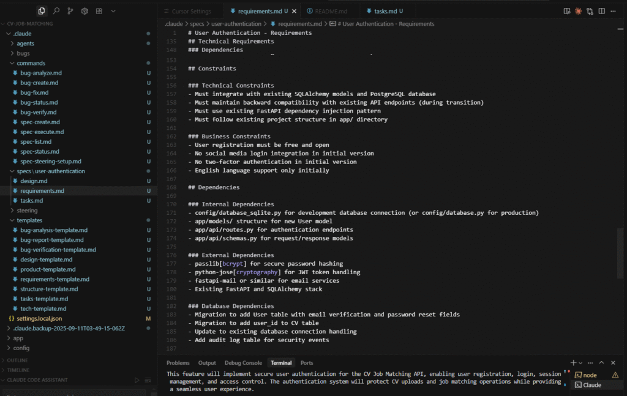Open the Explorer view icon
The image size is (627, 396).
coord(42,11)
